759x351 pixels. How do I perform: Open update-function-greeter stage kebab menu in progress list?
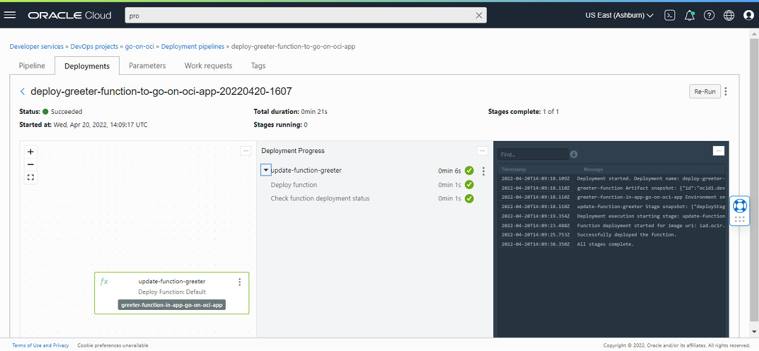[484, 171]
